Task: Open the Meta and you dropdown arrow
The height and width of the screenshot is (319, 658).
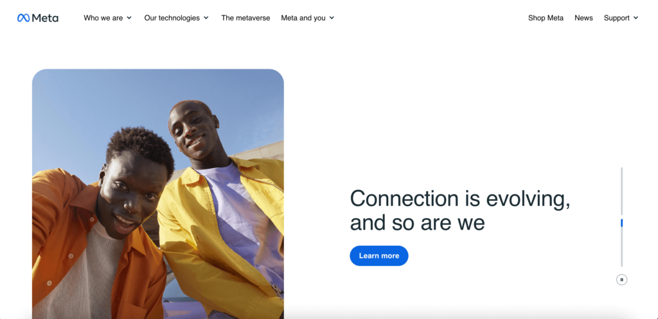Action: pyautogui.click(x=332, y=18)
